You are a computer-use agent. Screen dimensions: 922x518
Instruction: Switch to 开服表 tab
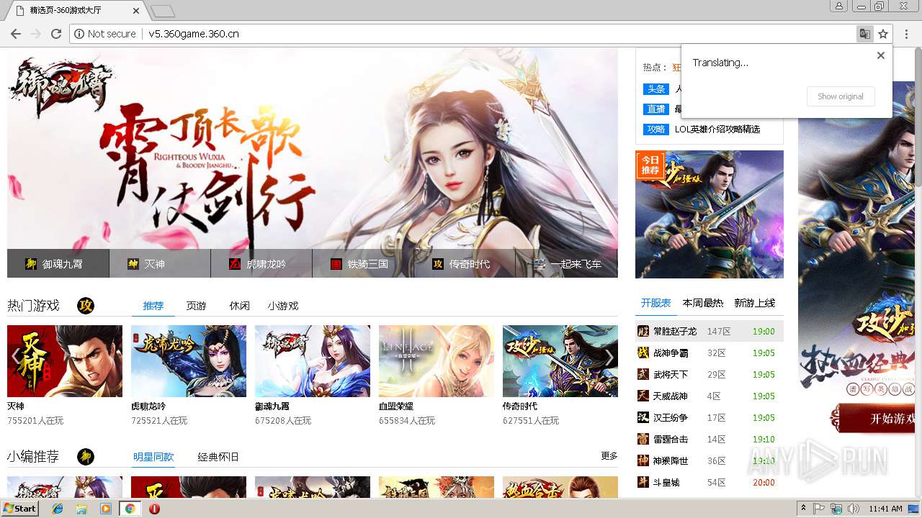click(656, 303)
